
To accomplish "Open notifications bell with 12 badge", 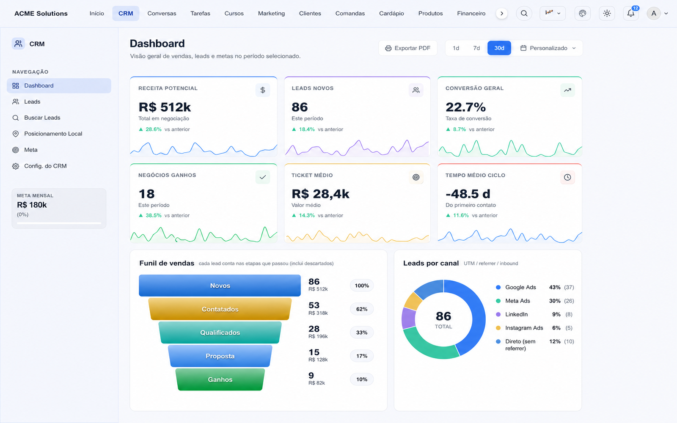I will [631, 14].
